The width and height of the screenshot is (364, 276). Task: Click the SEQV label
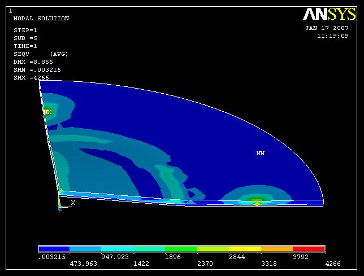21,54
